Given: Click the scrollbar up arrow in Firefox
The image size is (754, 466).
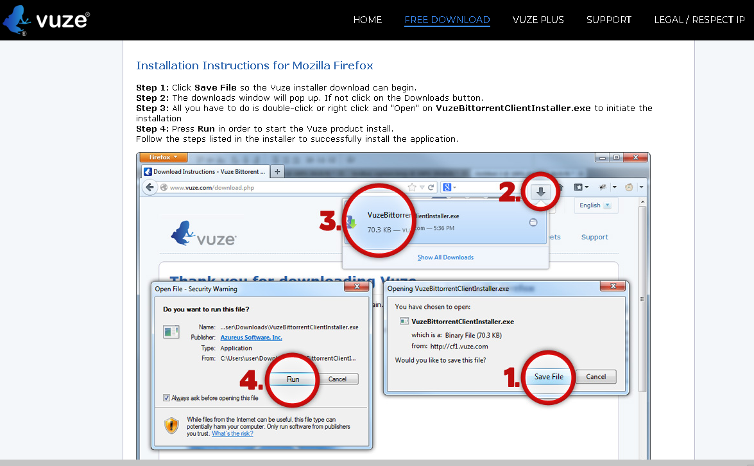Looking at the screenshot, I should click(642, 202).
